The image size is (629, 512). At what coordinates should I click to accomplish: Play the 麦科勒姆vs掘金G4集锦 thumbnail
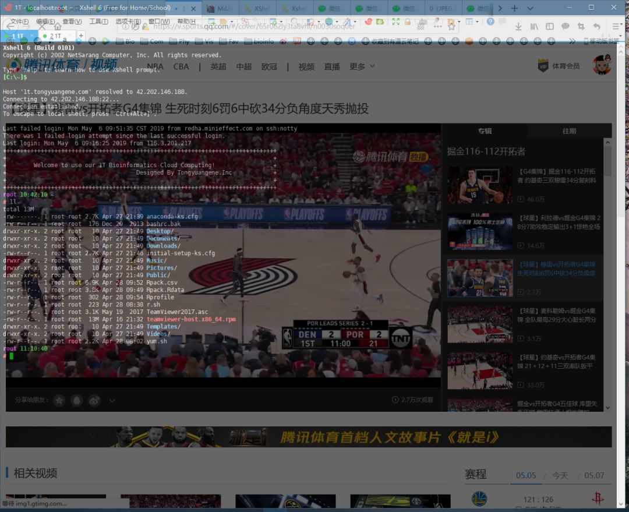(x=480, y=324)
